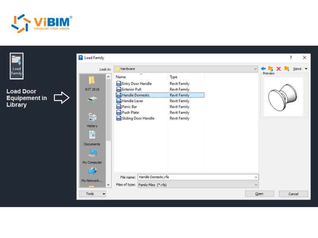Open the Views dropdown menu
This screenshot has width=318, height=238.
click(x=300, y=69)
